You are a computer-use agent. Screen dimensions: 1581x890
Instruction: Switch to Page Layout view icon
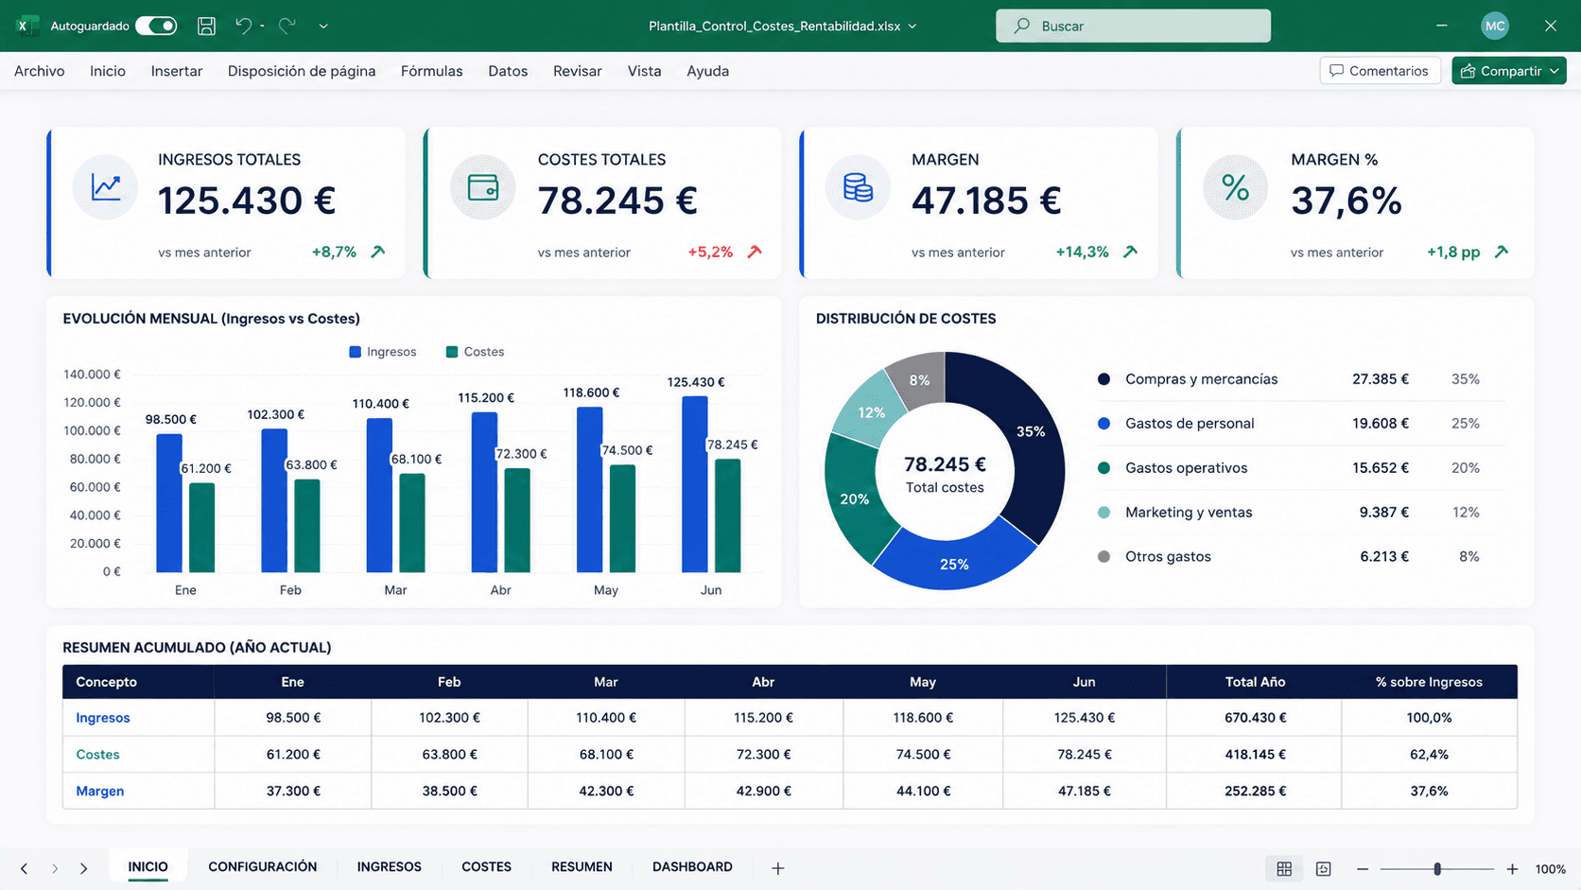1324,868
